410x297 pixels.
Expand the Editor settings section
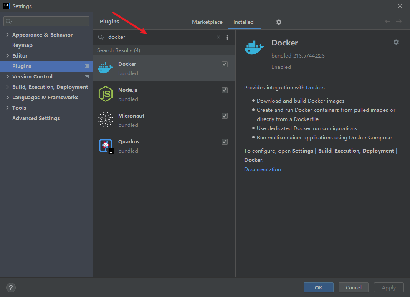(x=8, y=55)
